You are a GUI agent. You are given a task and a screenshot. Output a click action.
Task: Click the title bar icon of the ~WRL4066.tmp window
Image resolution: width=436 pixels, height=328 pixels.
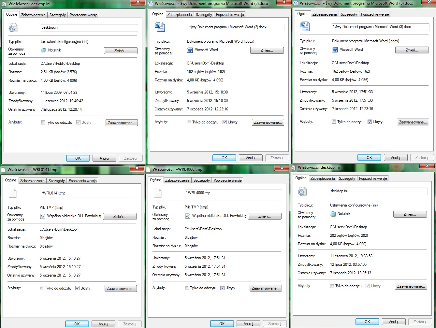tap(148, 169)
